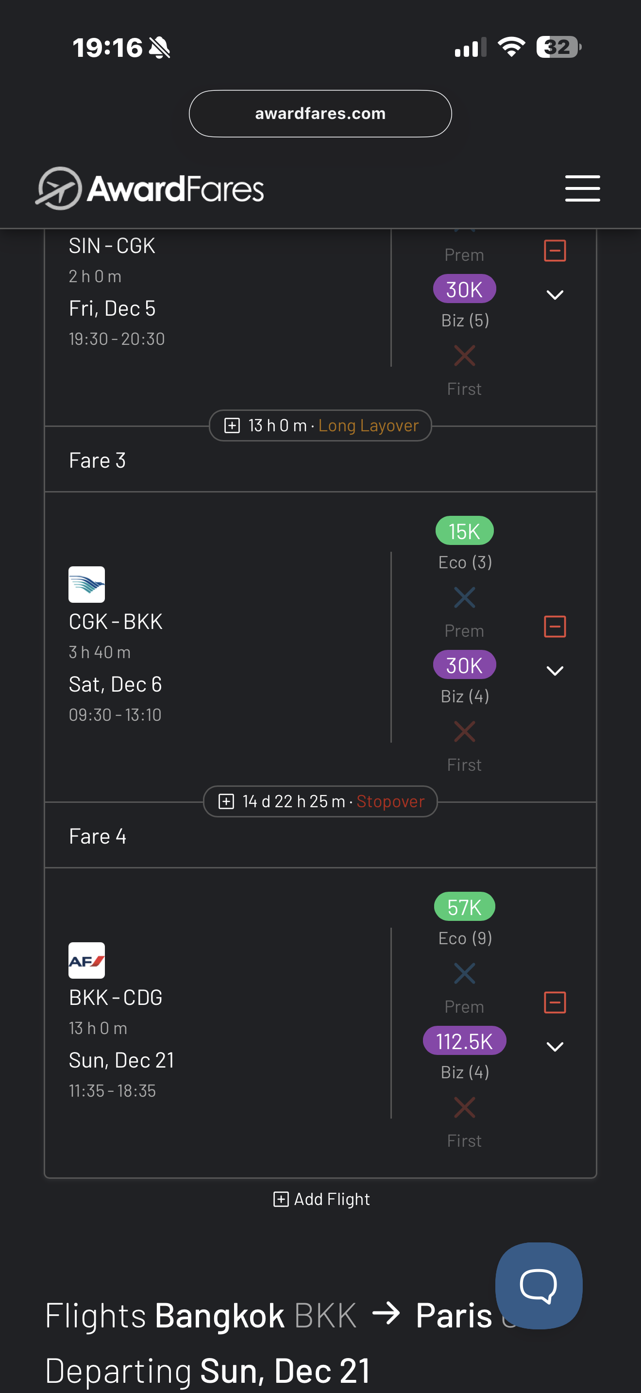Add flight in 13 h Long Layover
Screen dimensions: 641x1393
[x=232, y=425]
